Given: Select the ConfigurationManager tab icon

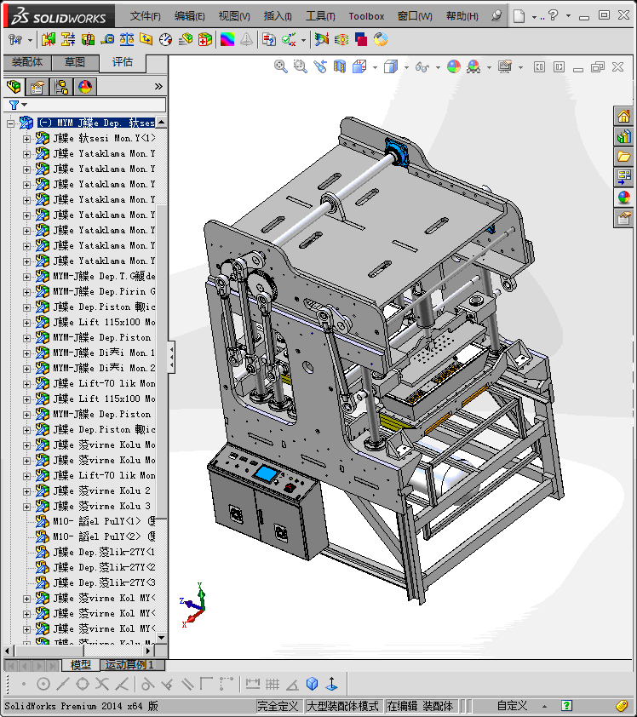Looking at the screenshot, I should 61,87.
